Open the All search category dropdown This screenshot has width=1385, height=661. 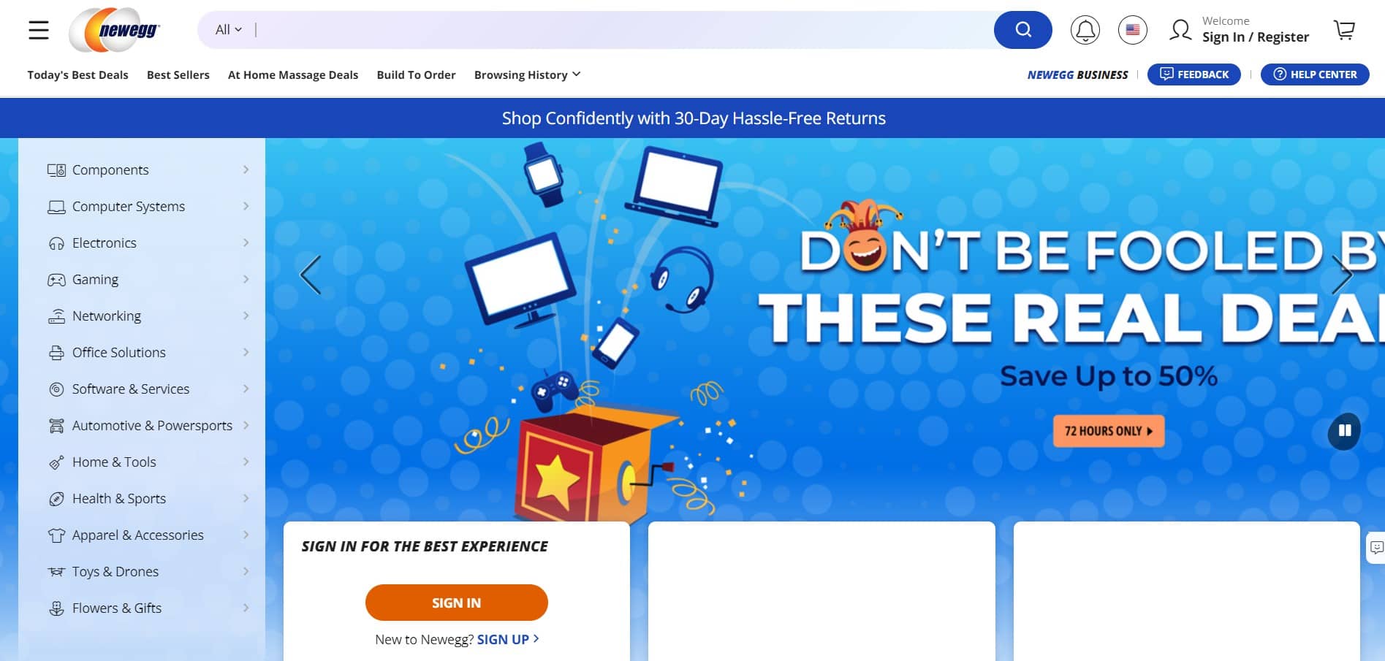(228, 30)
